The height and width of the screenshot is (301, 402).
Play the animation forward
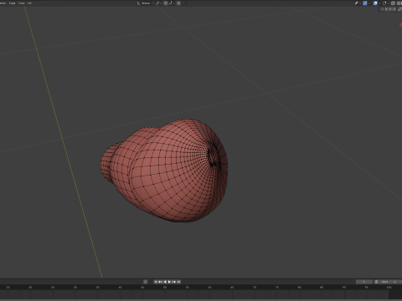tap(169, 282)
